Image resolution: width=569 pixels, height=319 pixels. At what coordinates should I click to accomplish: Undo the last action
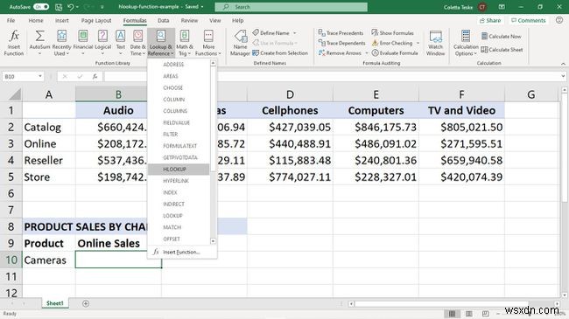71,7
